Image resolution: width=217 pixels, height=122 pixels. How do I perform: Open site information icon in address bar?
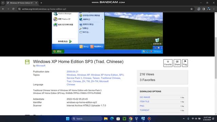click(x=19, y=9)
